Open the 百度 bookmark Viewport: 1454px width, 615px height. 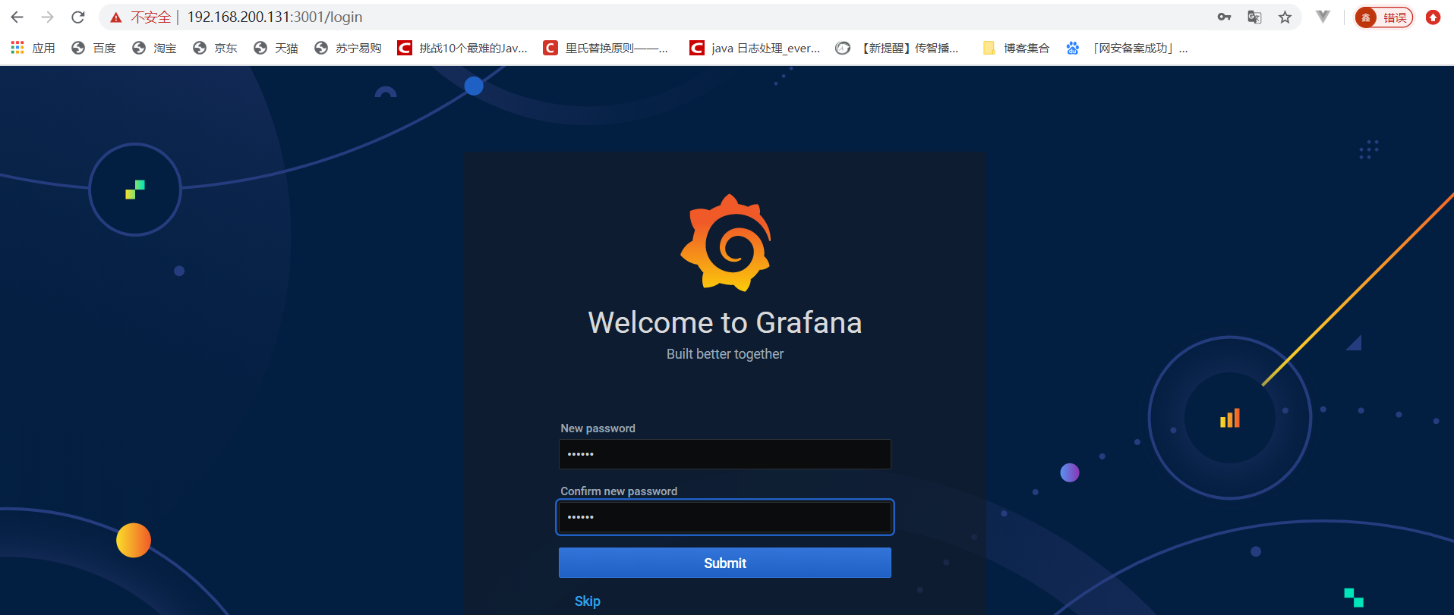point(93,48)
